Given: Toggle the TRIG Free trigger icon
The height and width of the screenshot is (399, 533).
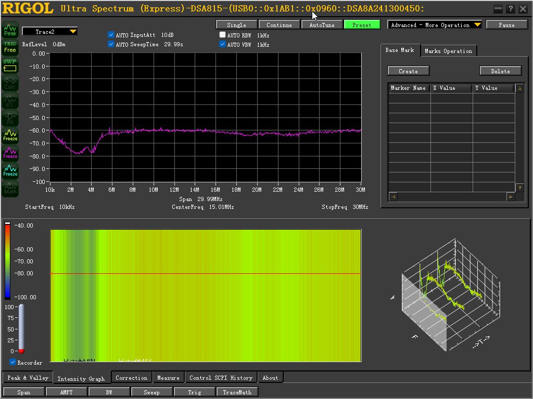Looking at the screenshot, I should coord(10,47).
